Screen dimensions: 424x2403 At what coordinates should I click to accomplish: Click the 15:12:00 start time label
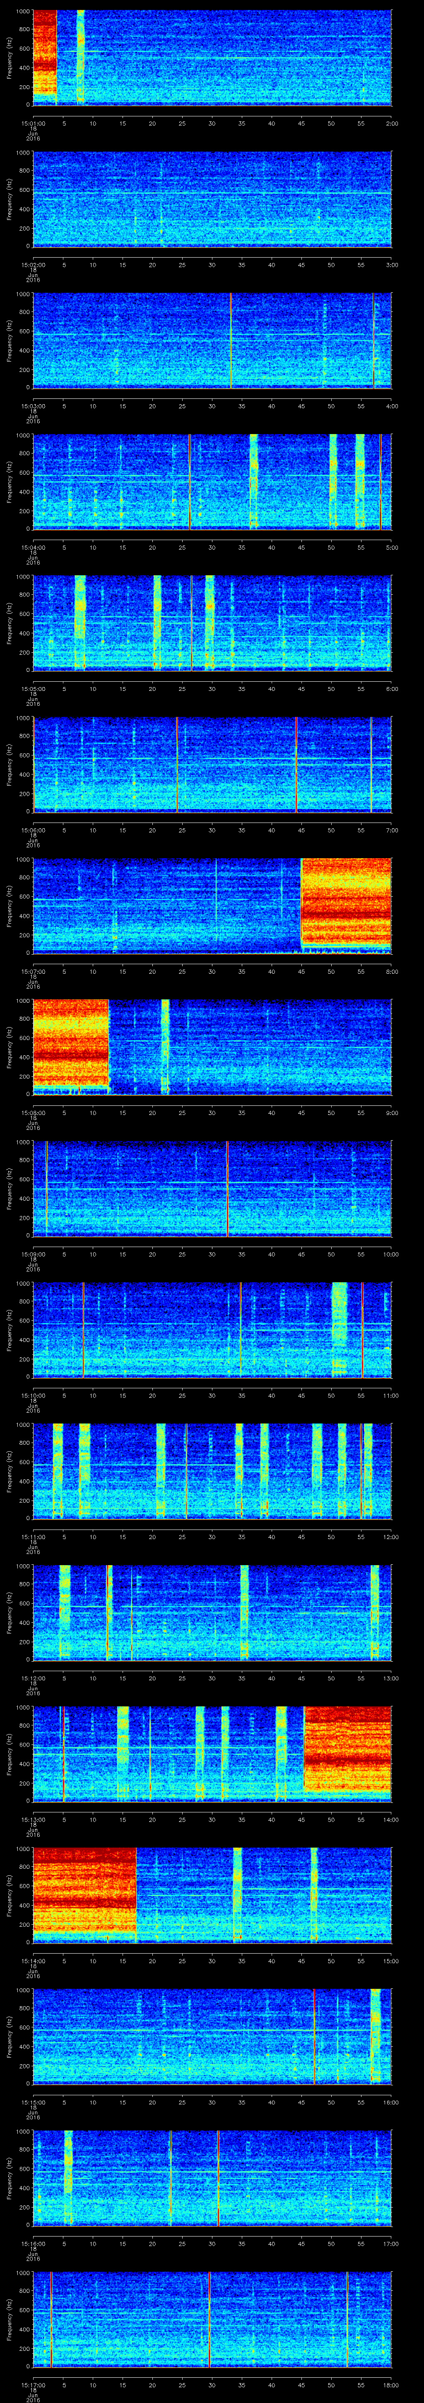click(33, 1677)
